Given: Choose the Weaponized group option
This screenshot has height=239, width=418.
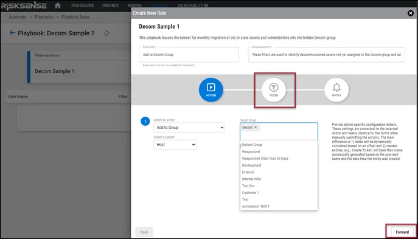Looking at the screenshot, I should tap(279, 151).
